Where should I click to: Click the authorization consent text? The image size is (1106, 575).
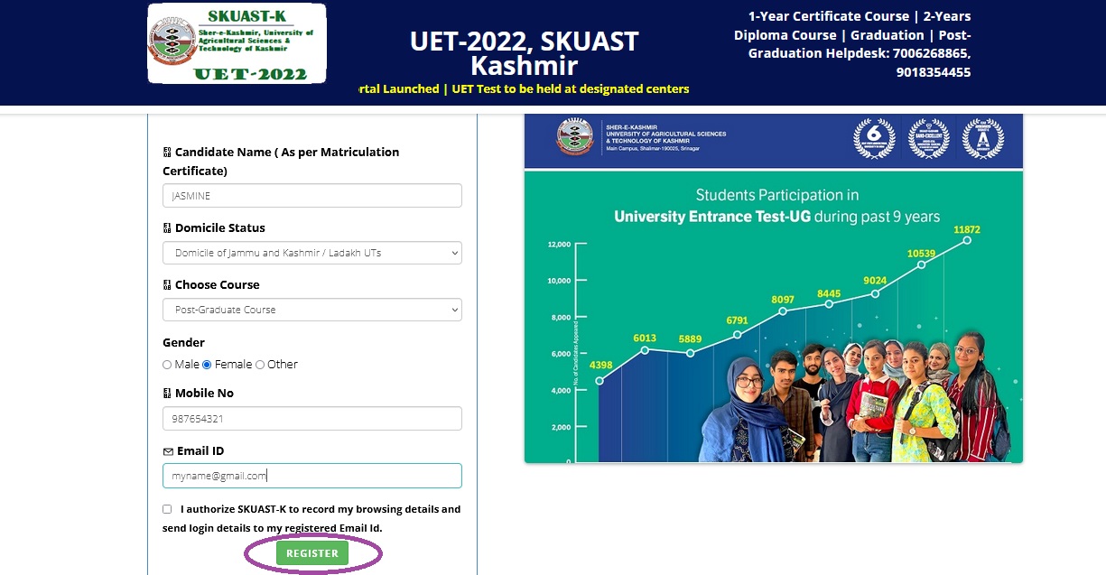(x=311, y=518)
